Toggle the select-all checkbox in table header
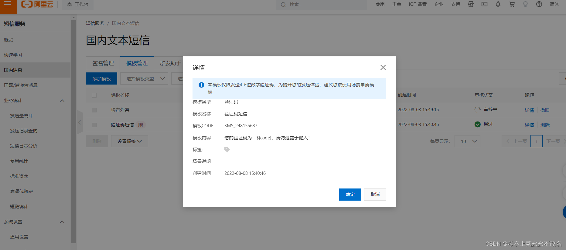Viewport: 566px width, 250px height. click(94, 95)
